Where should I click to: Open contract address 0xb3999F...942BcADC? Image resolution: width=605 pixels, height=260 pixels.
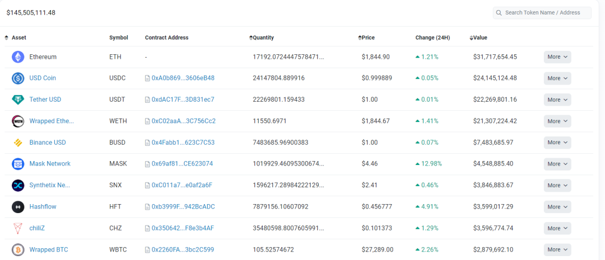coord(183,207)
